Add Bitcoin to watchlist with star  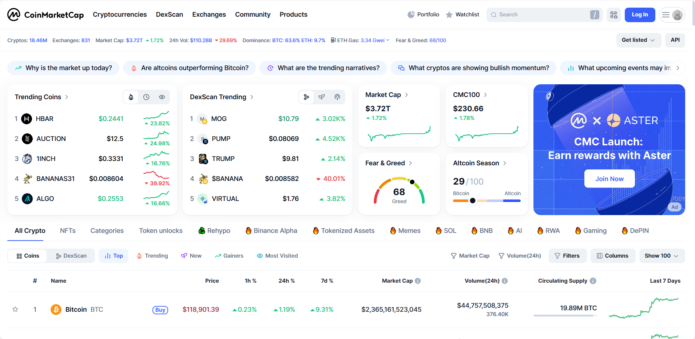pyautogui.click(x=15, y=309)
